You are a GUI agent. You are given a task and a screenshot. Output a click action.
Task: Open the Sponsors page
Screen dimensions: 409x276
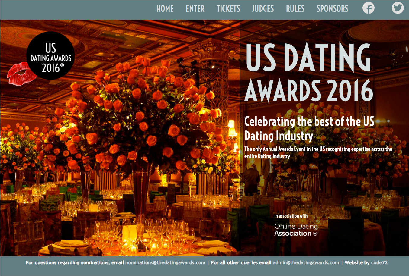tap(332, 9)
